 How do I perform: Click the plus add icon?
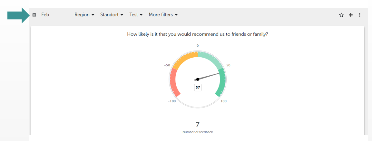[351, 15]
